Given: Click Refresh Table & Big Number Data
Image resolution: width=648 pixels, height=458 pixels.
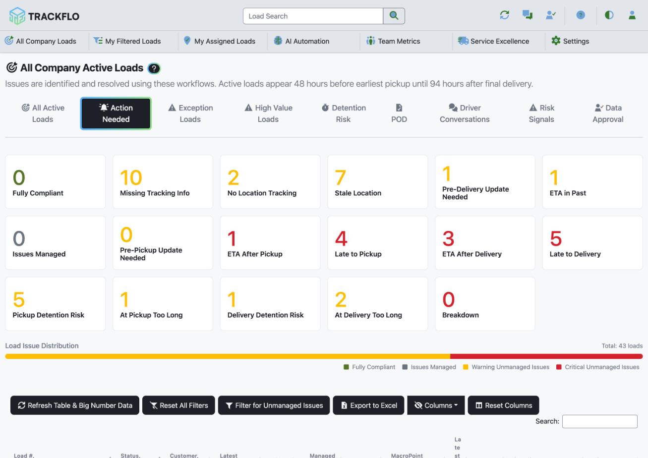Looking at the screenshot, I should [x=75, y=405].
